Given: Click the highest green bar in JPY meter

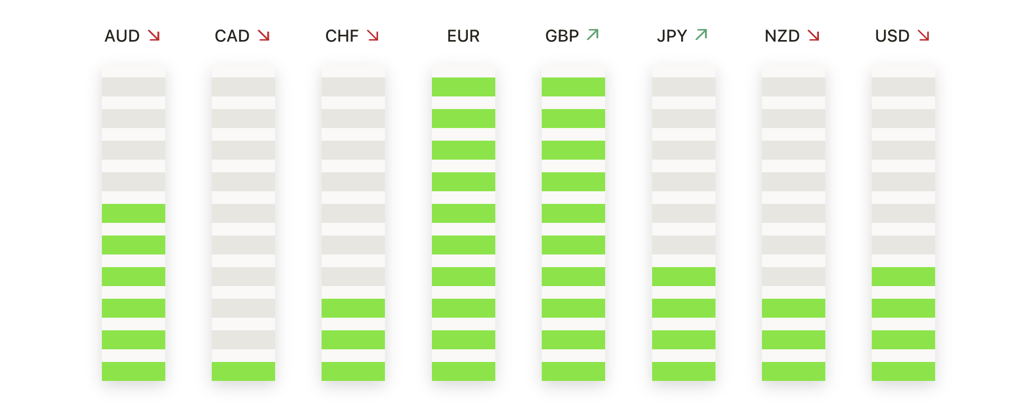Looking at the screenshot, I should coord(683,277).
